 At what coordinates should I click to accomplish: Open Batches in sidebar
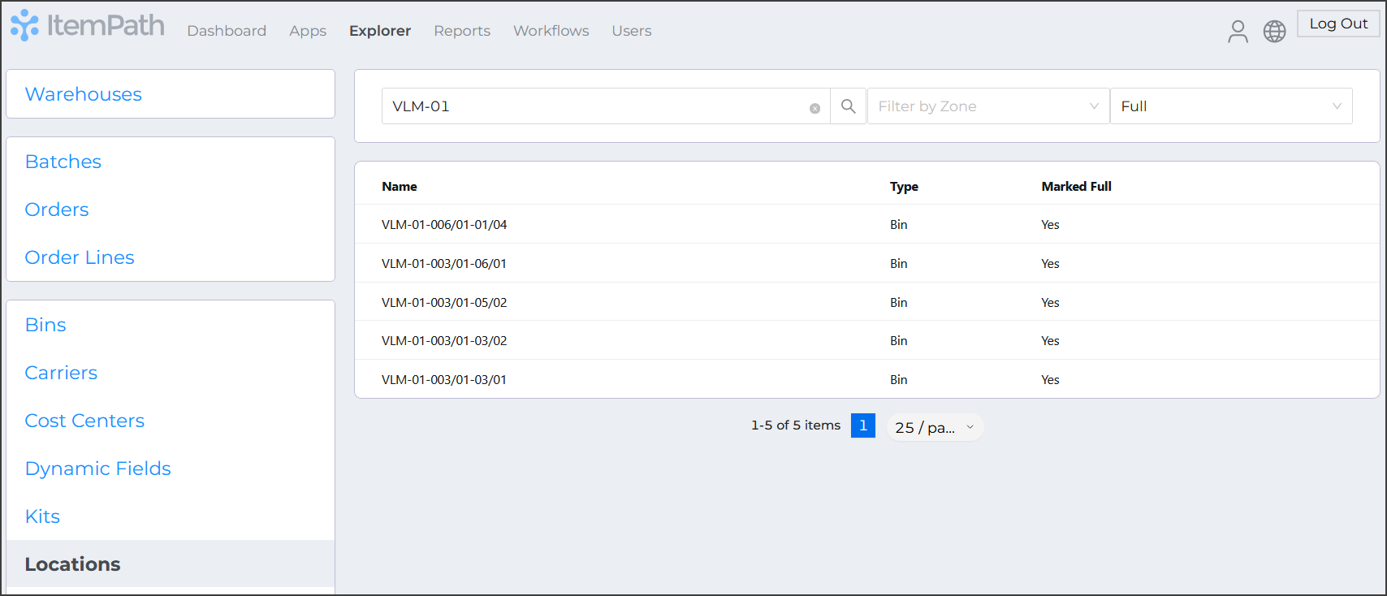(63, 162)
